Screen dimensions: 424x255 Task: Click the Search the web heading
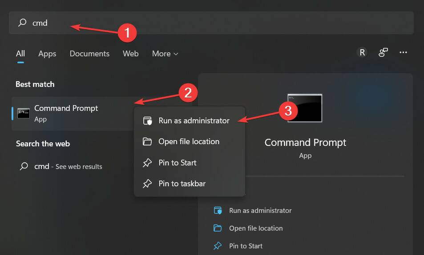tap(43, 144)
